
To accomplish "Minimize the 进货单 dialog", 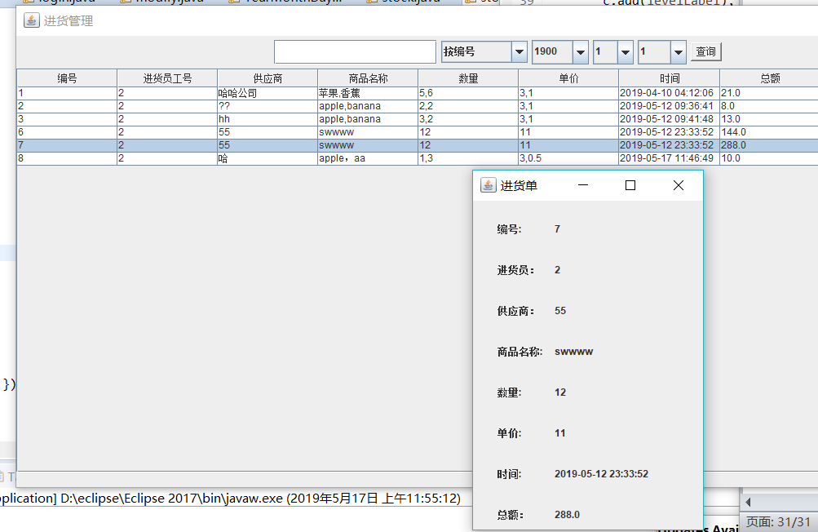I will 583,185.
